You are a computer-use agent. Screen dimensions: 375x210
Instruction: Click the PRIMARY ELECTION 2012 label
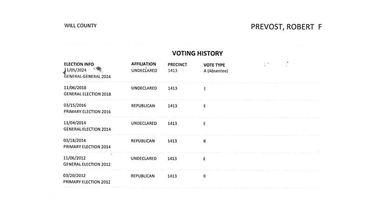87,182
